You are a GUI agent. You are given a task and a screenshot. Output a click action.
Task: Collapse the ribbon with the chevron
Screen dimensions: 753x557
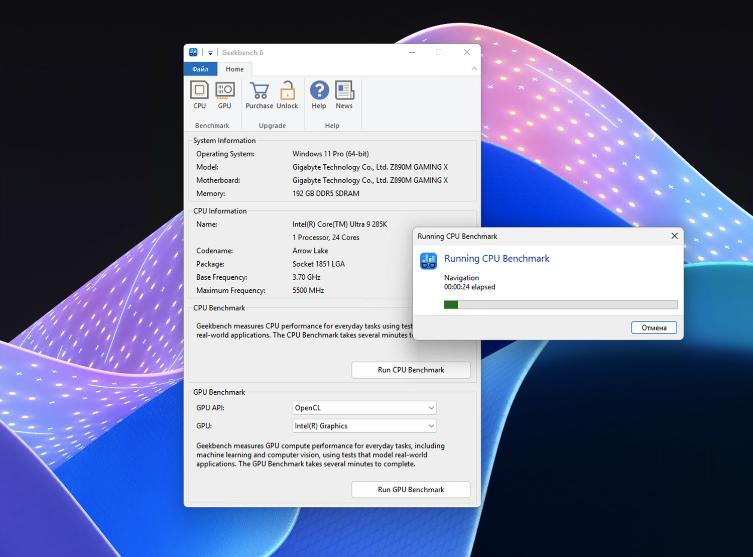point(474,69)
